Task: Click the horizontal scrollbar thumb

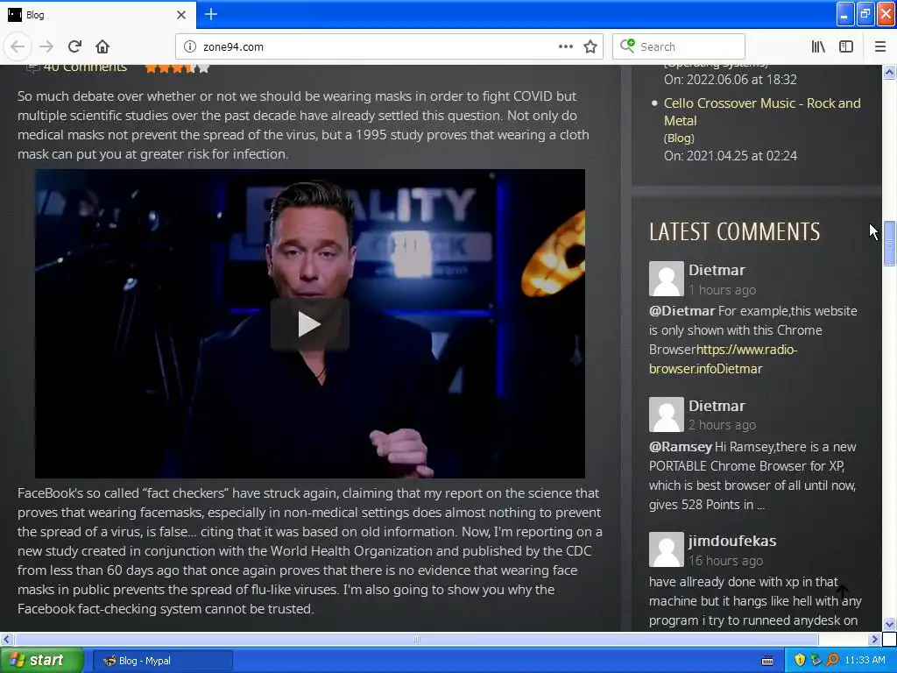Action: pos(416,639)
